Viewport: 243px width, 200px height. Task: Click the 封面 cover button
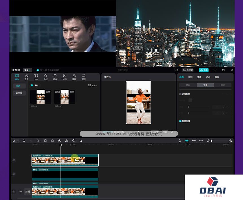[28, 192]
